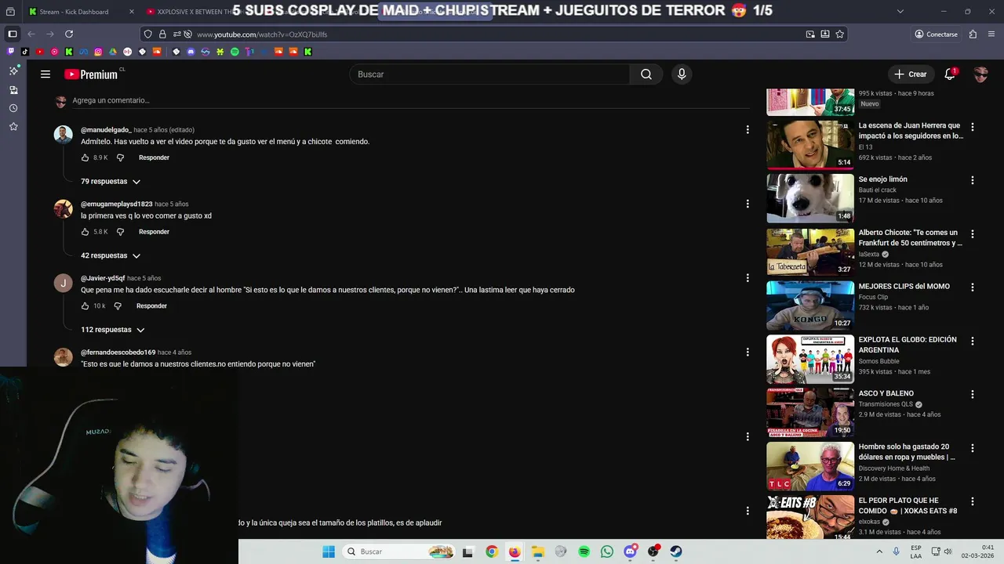Expand the 112 respuestas replies
The height and width of the screenshot is (564, 1004).
[113, 330]
